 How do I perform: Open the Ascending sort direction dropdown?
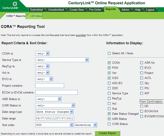[x=86, y=125]
